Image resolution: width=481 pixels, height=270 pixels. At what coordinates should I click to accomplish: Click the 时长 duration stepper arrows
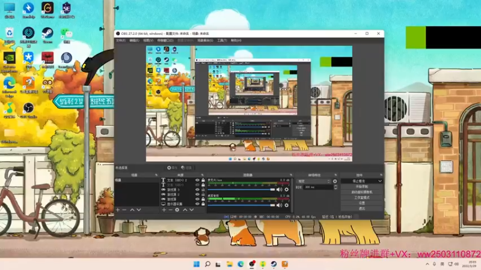[335, 187]
